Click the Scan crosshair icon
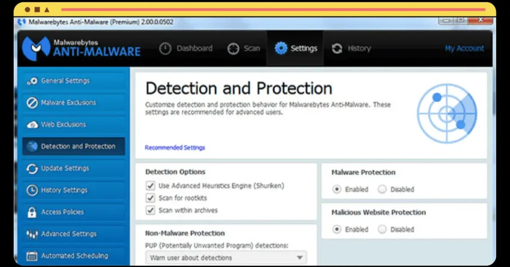This screenshot has width=510, height=267. pyautogui.click(x=233, y=48)
